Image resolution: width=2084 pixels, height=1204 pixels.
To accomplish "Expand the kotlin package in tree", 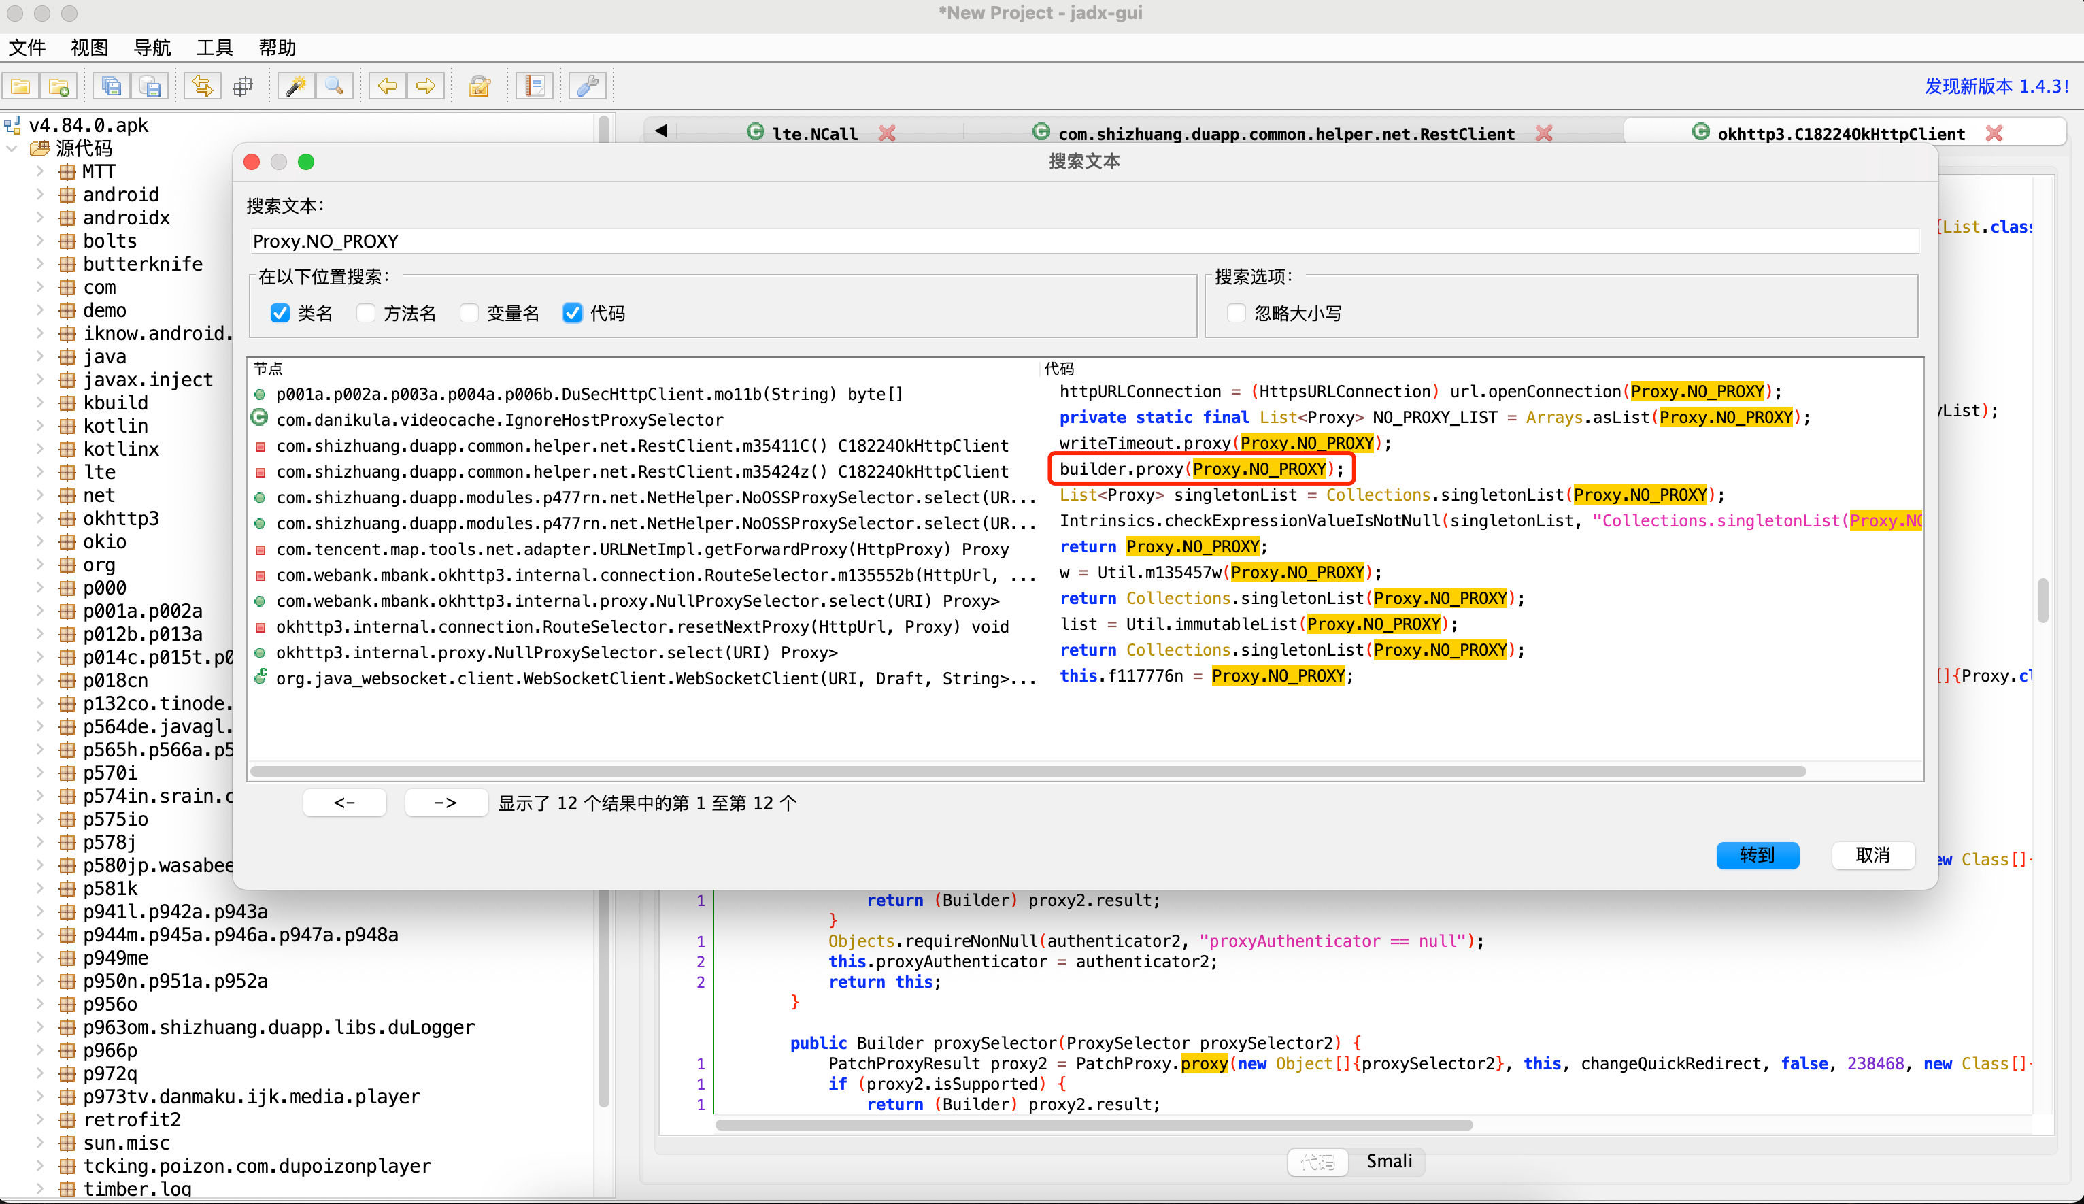I will (x=39, y=426).
